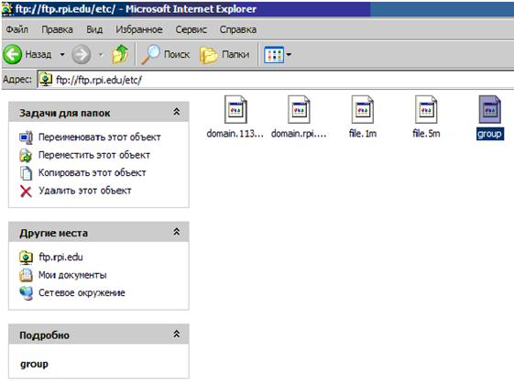Screen dimensions: 514x385
Task: Click Переименовать этот объект link
Action: 100,137
